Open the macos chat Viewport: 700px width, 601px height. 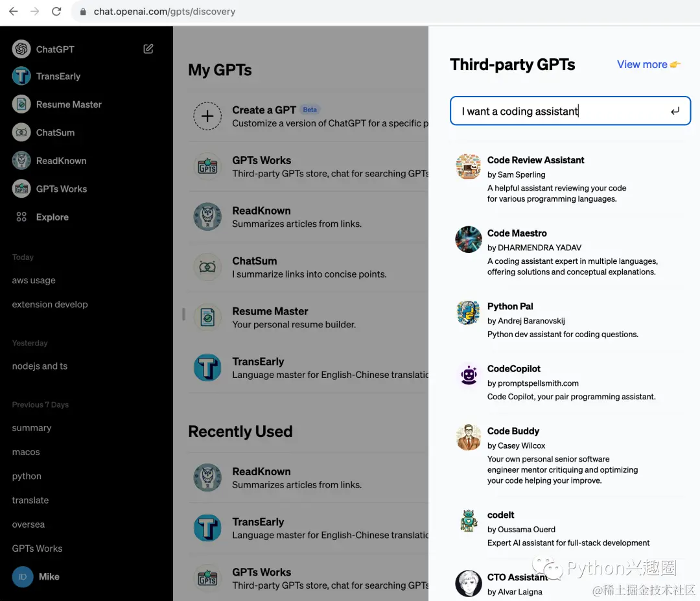click(x=26, y=452)
